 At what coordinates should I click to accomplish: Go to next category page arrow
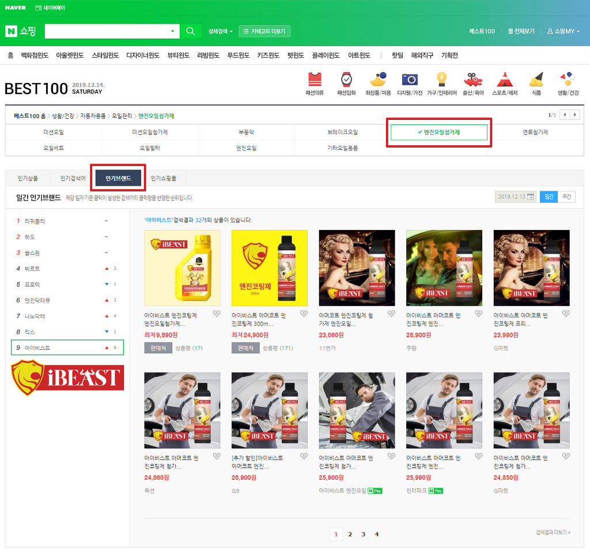pos(575,115)
